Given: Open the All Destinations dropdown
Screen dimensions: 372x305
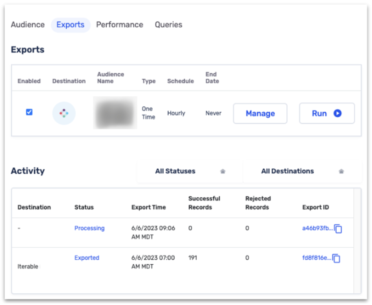Looking at the screenshot, I should pyautogui.click(x=303, y=171).
